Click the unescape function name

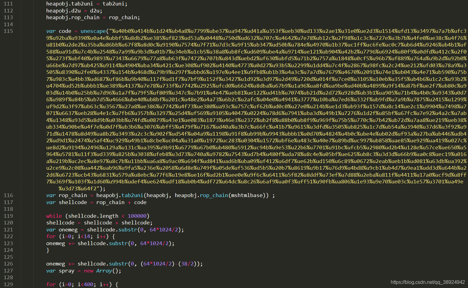point(93,31)
